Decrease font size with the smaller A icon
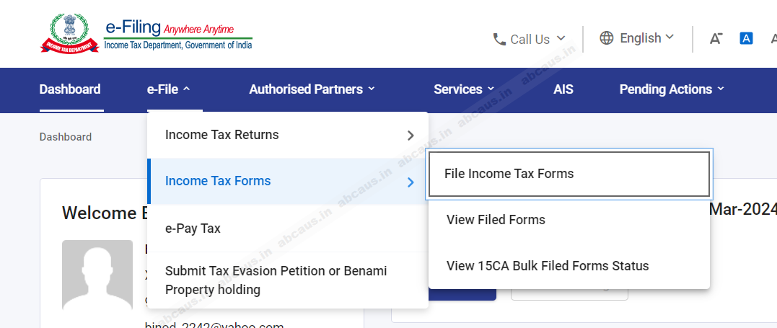The image size is (777, 328). point(716,38)
